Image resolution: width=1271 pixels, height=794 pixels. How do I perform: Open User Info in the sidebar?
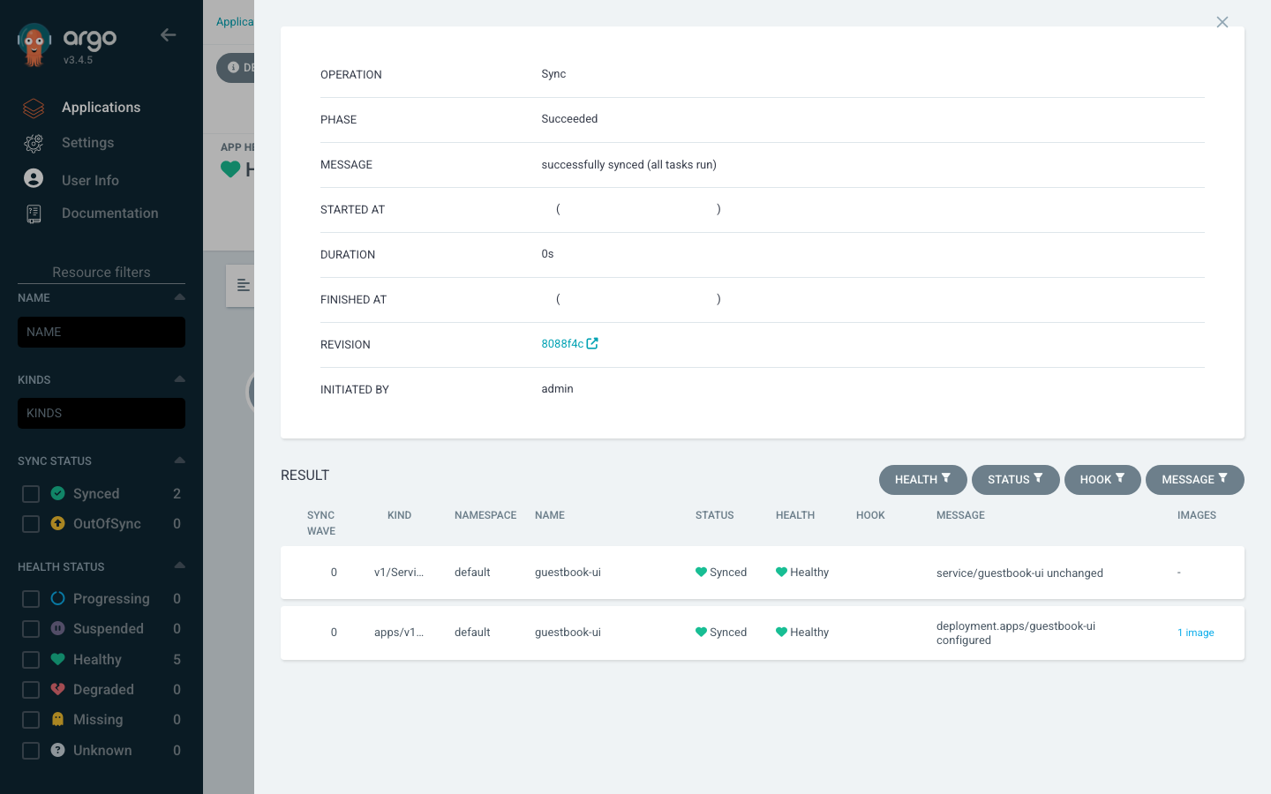(x=90, y=180)
